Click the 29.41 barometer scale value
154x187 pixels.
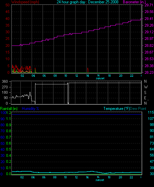(149, 19)
